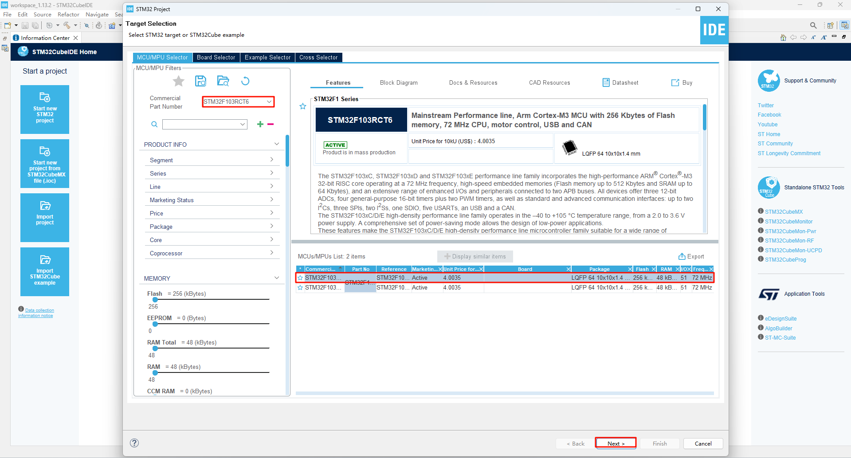Click the Import STM32Cube example tile
The width and height of the screenshot is (851, 458).
click(45, 272)
